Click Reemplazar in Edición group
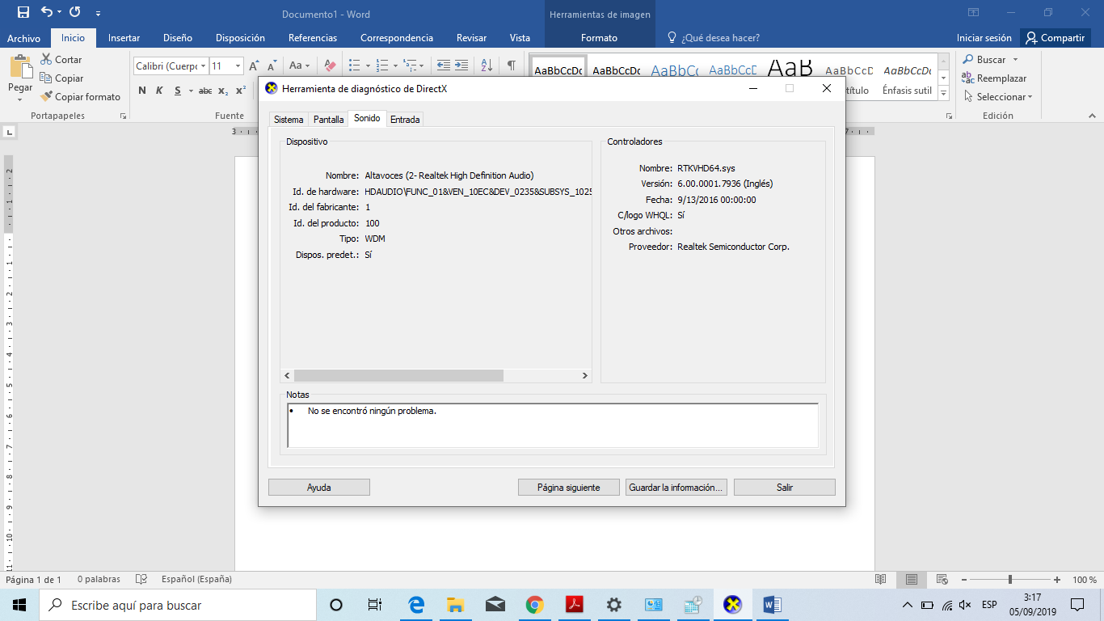The height and width of the screenshot is (621, 1104). [994, 78]
